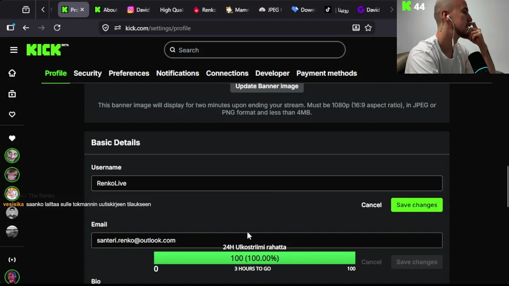Click the Kick Search field
509x286 pixels.
[x=254, y=50]
